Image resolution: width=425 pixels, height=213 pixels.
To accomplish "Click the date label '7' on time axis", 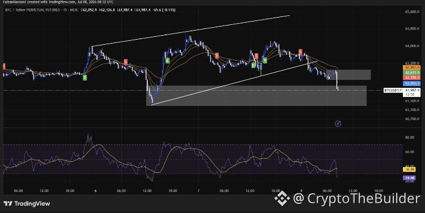I will coord(198,191).
